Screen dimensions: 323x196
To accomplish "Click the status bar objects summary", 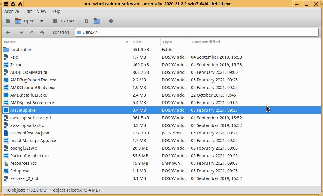I will (53, 190).
